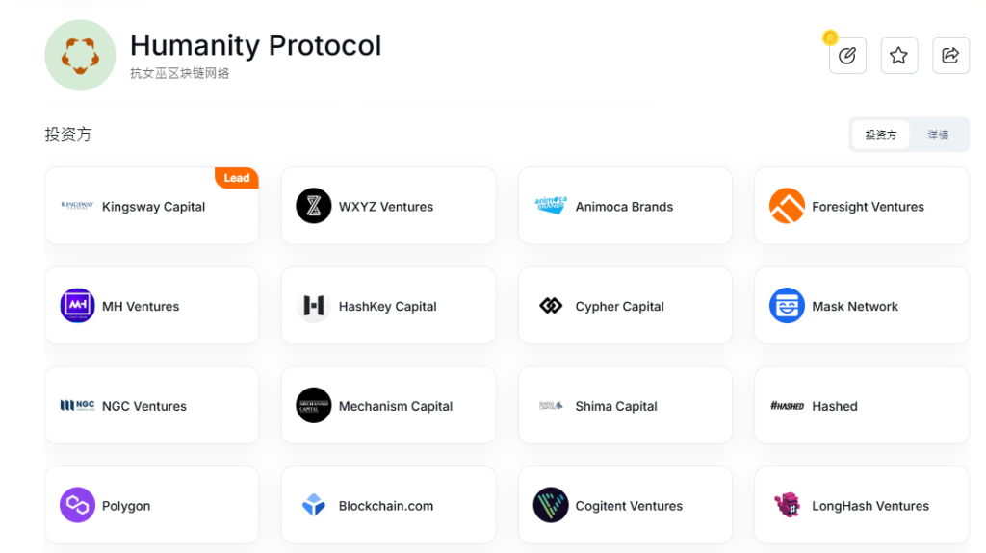Click the Foresight Ventures orange logo

coord(787,206)
